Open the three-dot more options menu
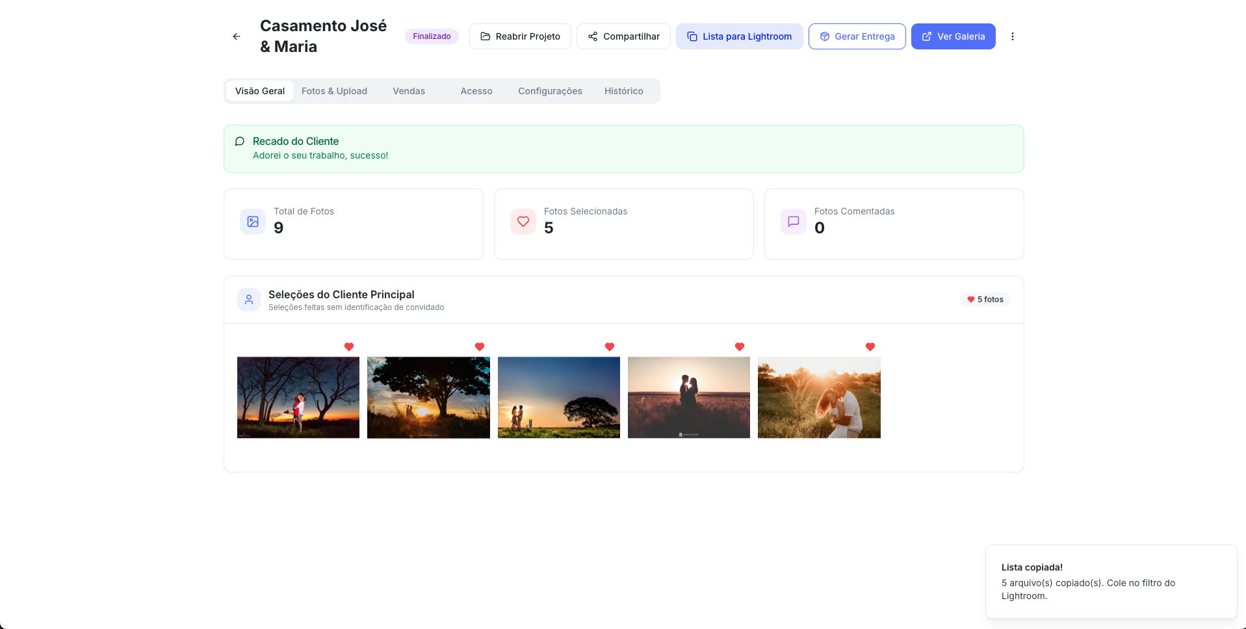Image resolution: width=1246 pixels, height=629 pixels. pos(1012,36)
